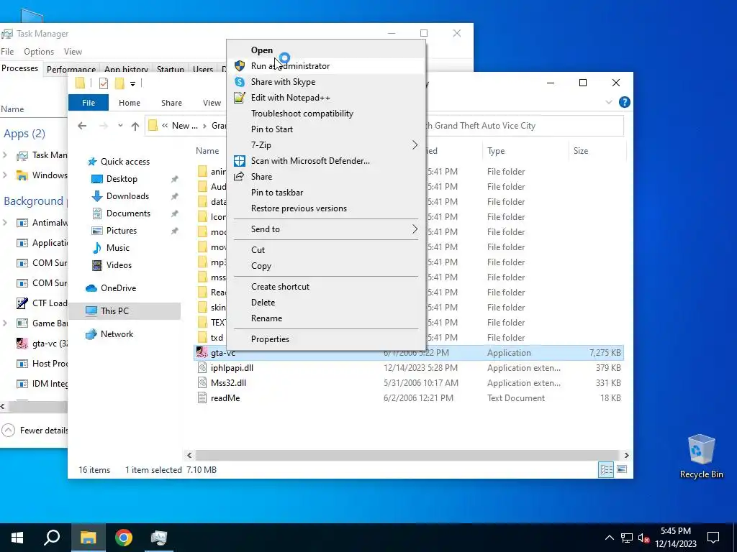Click the muted volume tray icon

click(x=644, y=538)
